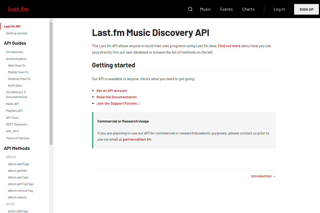Click the Last.fm Music Discovery API title
This screenshot has height=213, width=320.
pos(151,33)
